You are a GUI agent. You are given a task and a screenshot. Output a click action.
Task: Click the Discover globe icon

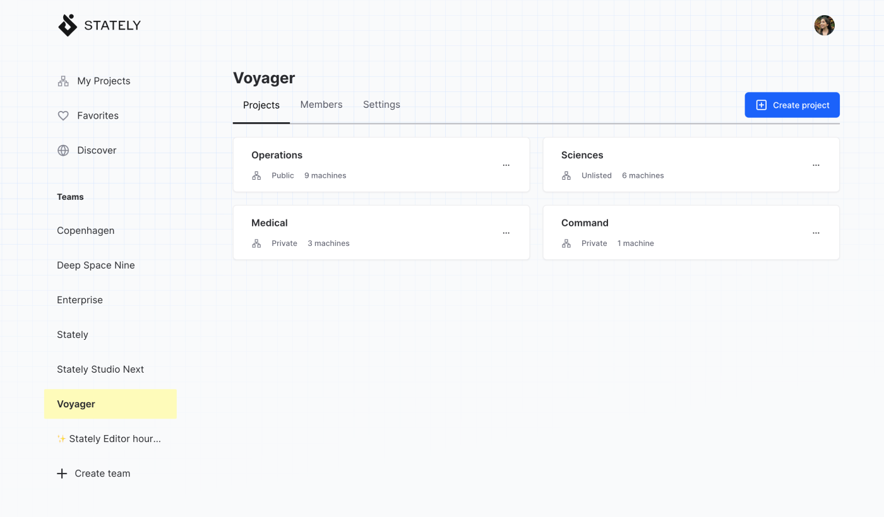[x=63, y=151]
